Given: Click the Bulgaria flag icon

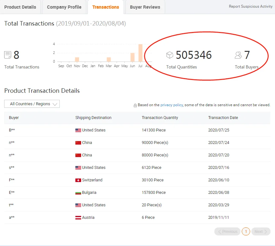Looking at the screenshot, I should [x=78, y=193].
